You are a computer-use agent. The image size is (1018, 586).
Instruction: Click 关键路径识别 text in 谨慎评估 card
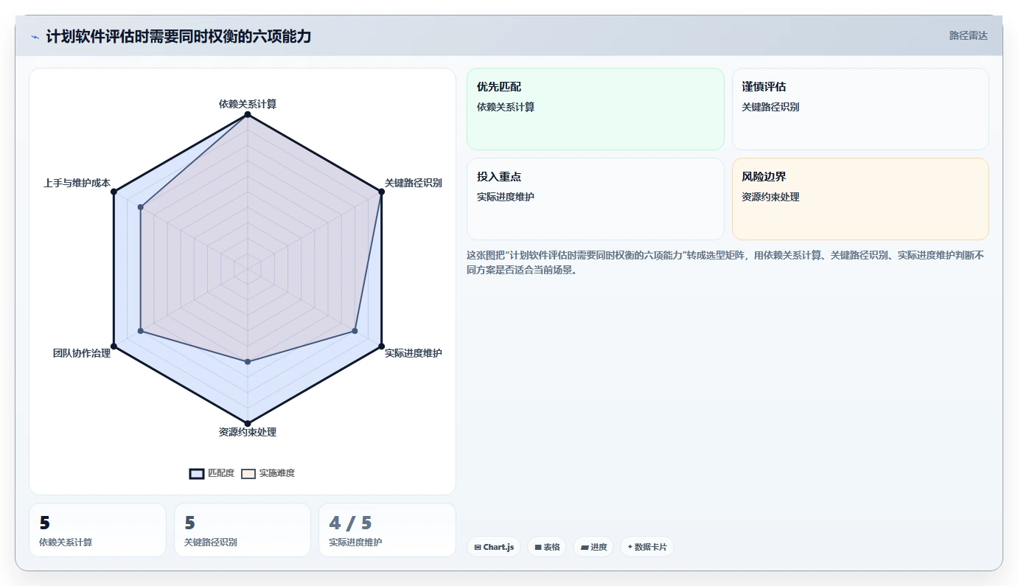point(770,107)
